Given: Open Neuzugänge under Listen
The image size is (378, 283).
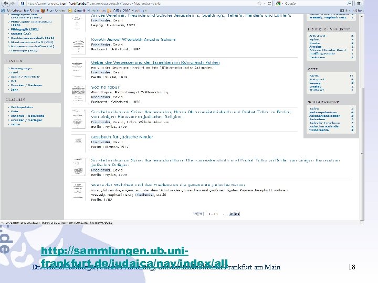Looking at the screenshot, I should coord(21,68).
